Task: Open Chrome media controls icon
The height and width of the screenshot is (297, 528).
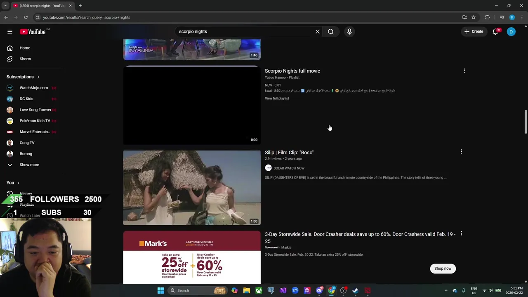Action: pyautogui.click(x=502, y=17)
